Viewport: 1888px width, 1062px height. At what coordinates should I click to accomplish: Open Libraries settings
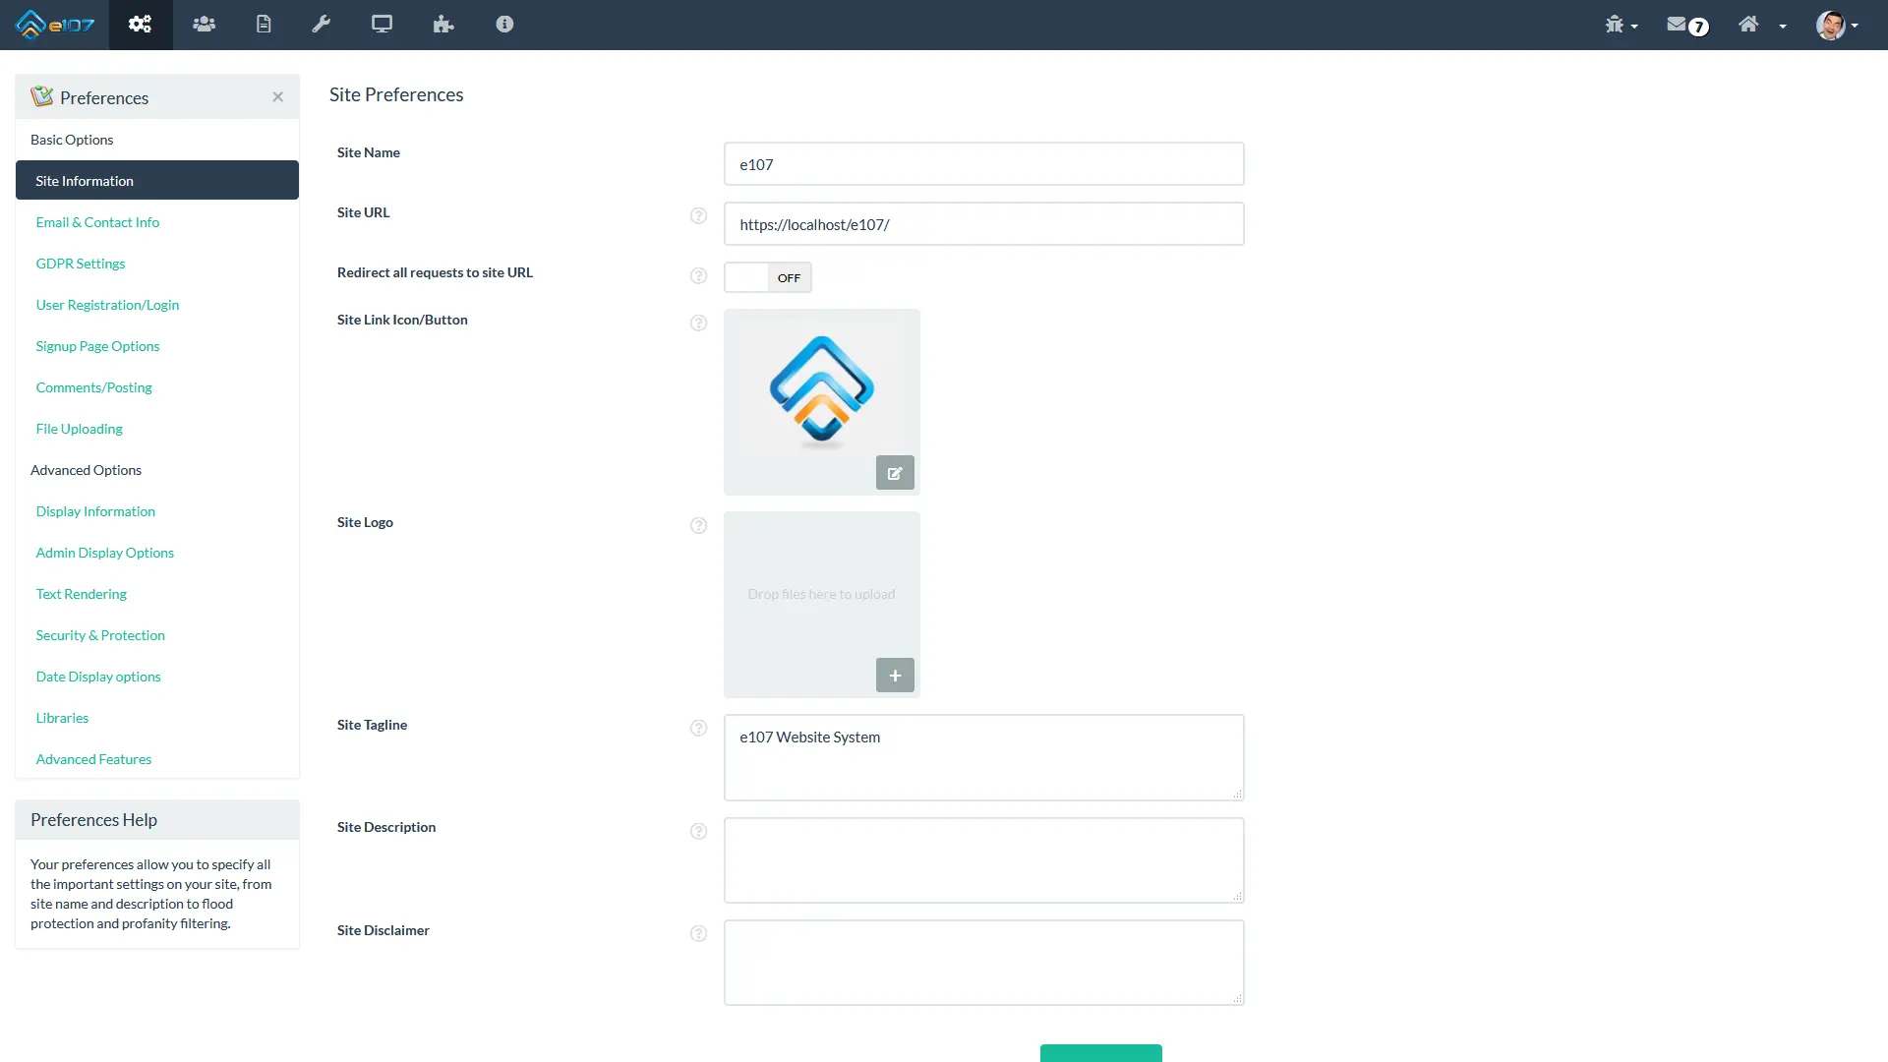[x=62, y=718]
